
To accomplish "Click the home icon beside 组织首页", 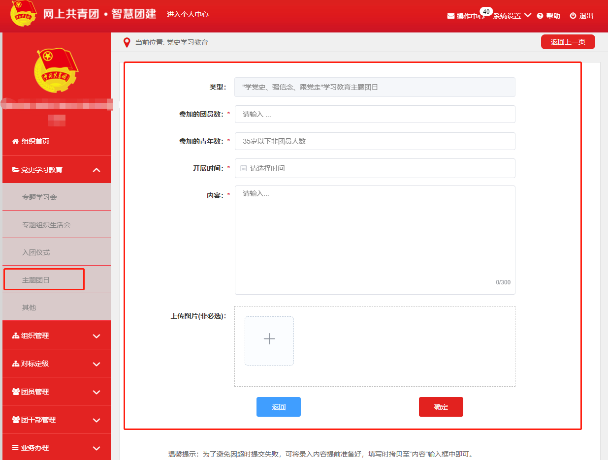I will pyautogui.click(x=15, y=141).
